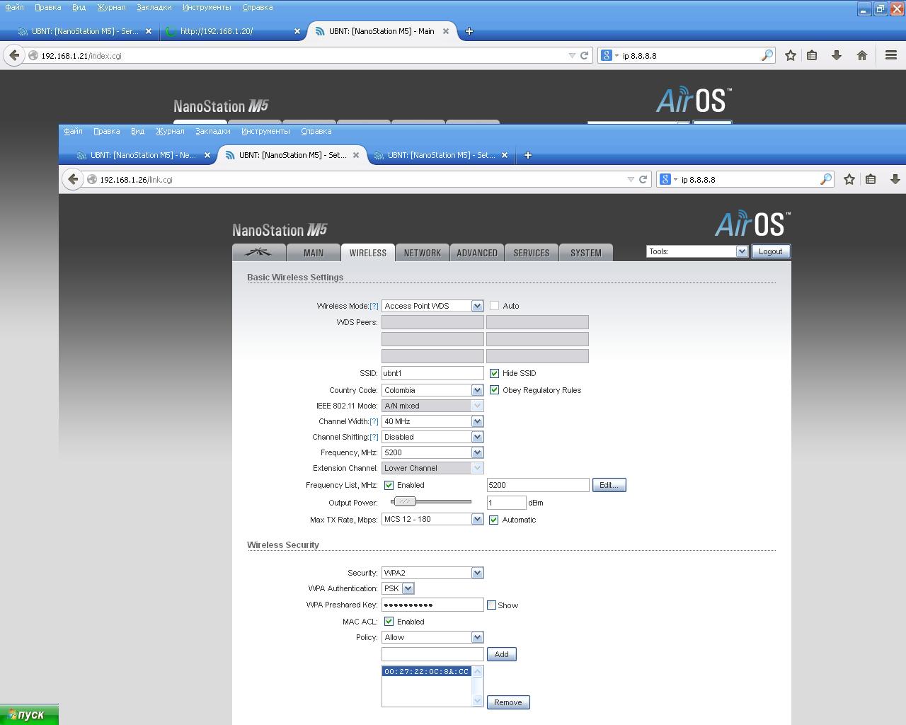This screenshot has height=725, width=906.
Task: Open Wireless Mode help [?] link
Action: [374, 306]
